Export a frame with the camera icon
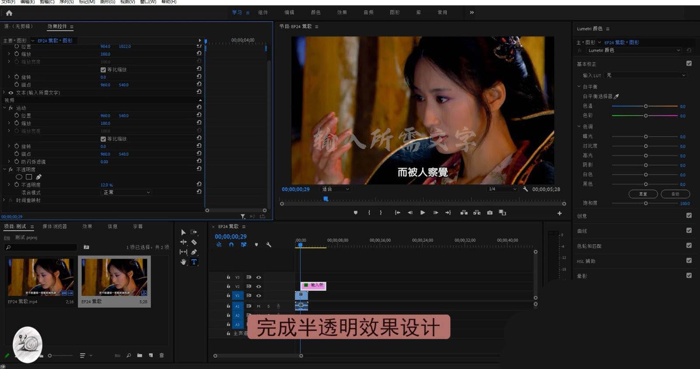Viewport: 700px width, 369px height. 490,213
